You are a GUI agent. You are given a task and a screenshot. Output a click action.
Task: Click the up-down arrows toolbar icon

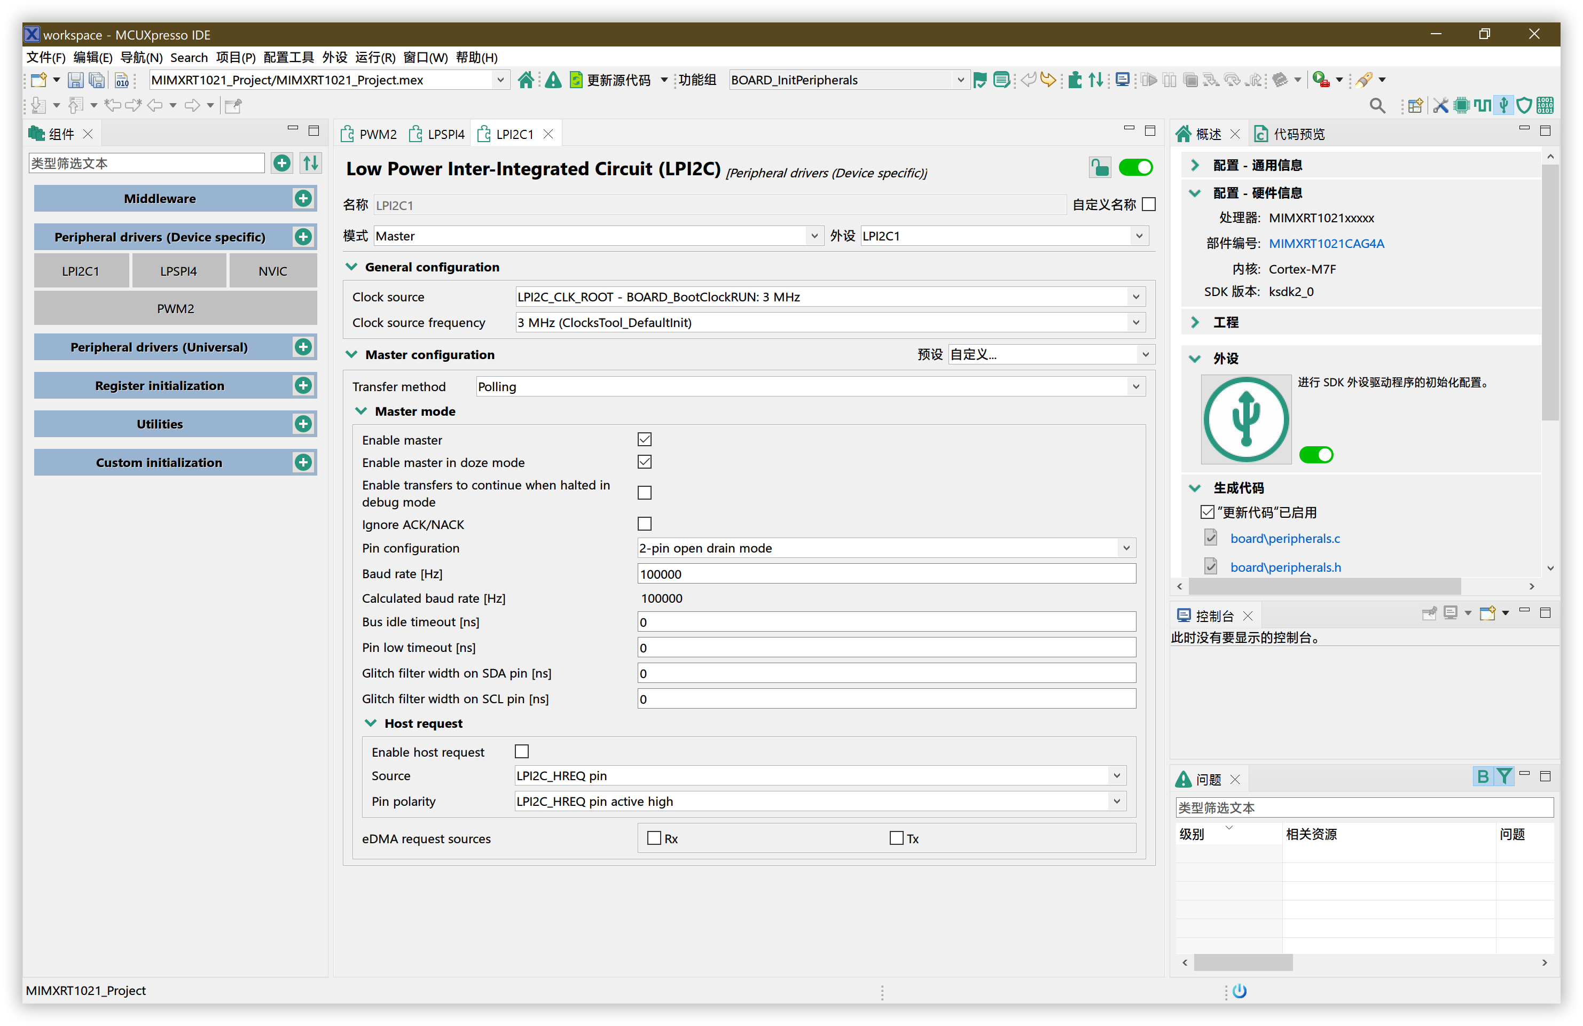(1096, 80)
